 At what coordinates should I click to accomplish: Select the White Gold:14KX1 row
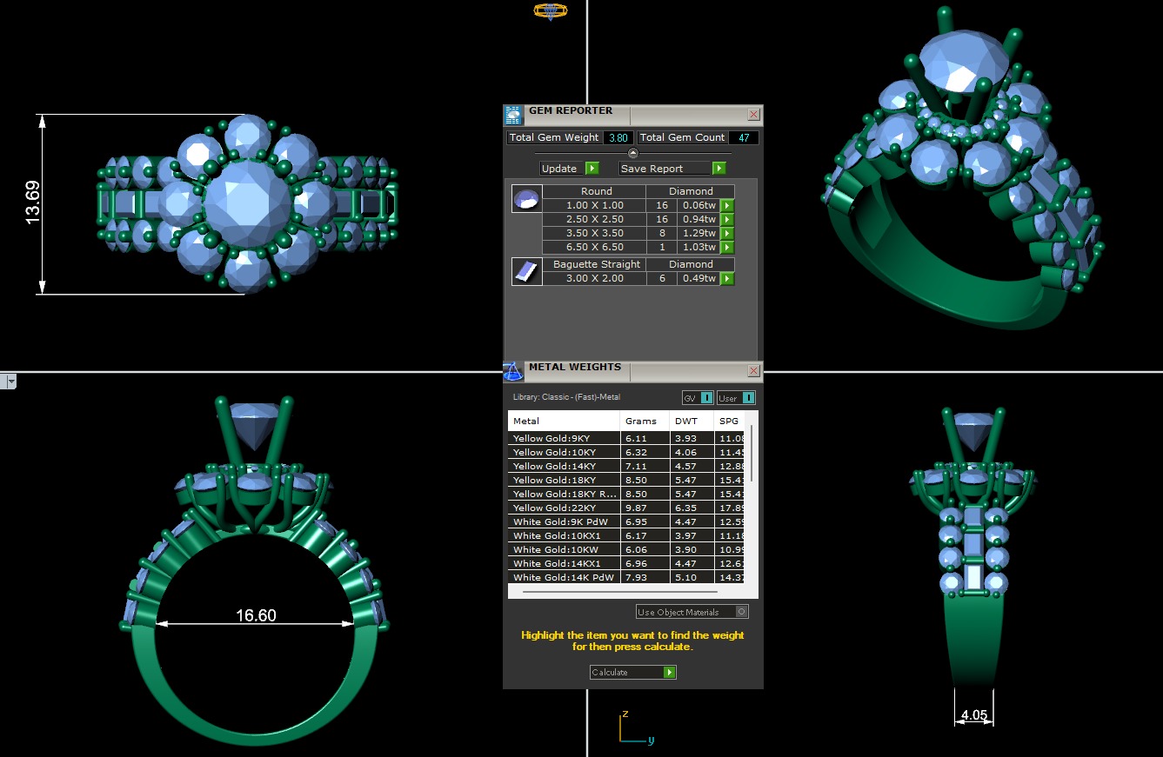626,563
